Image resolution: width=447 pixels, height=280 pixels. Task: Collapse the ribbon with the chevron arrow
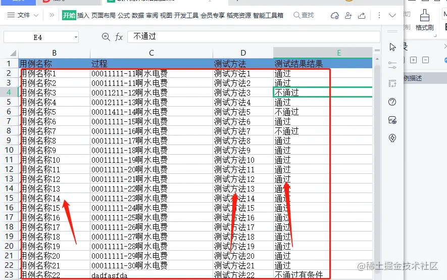coord(392,15)
